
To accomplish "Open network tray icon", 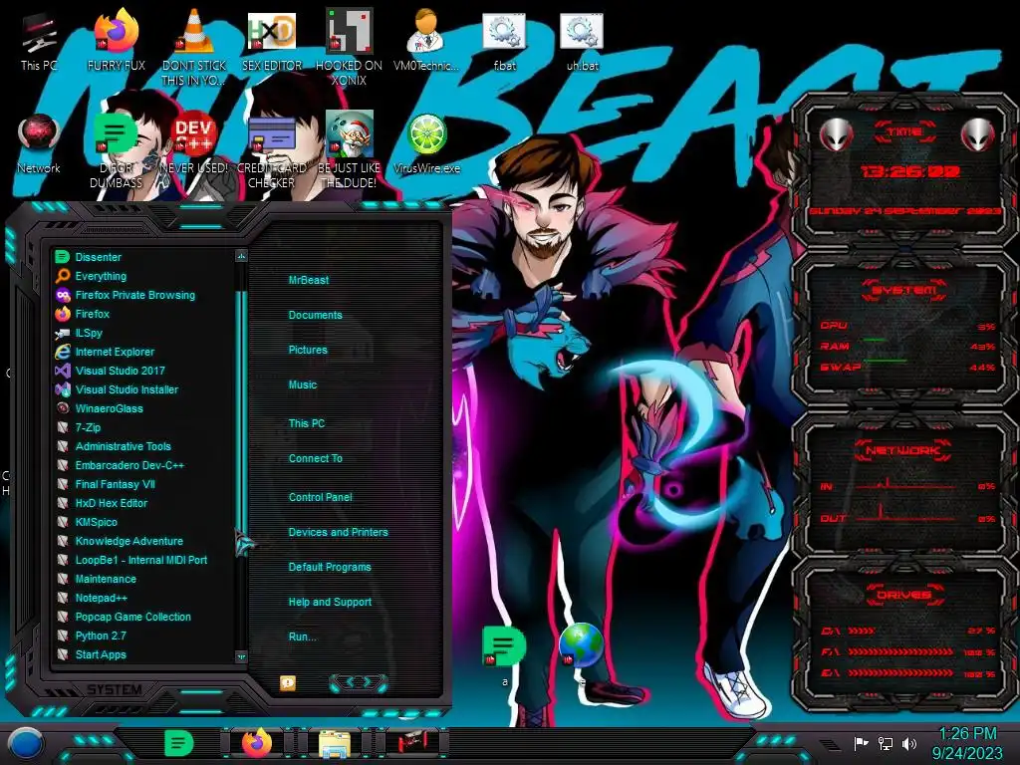I will [x=885, y=743].
